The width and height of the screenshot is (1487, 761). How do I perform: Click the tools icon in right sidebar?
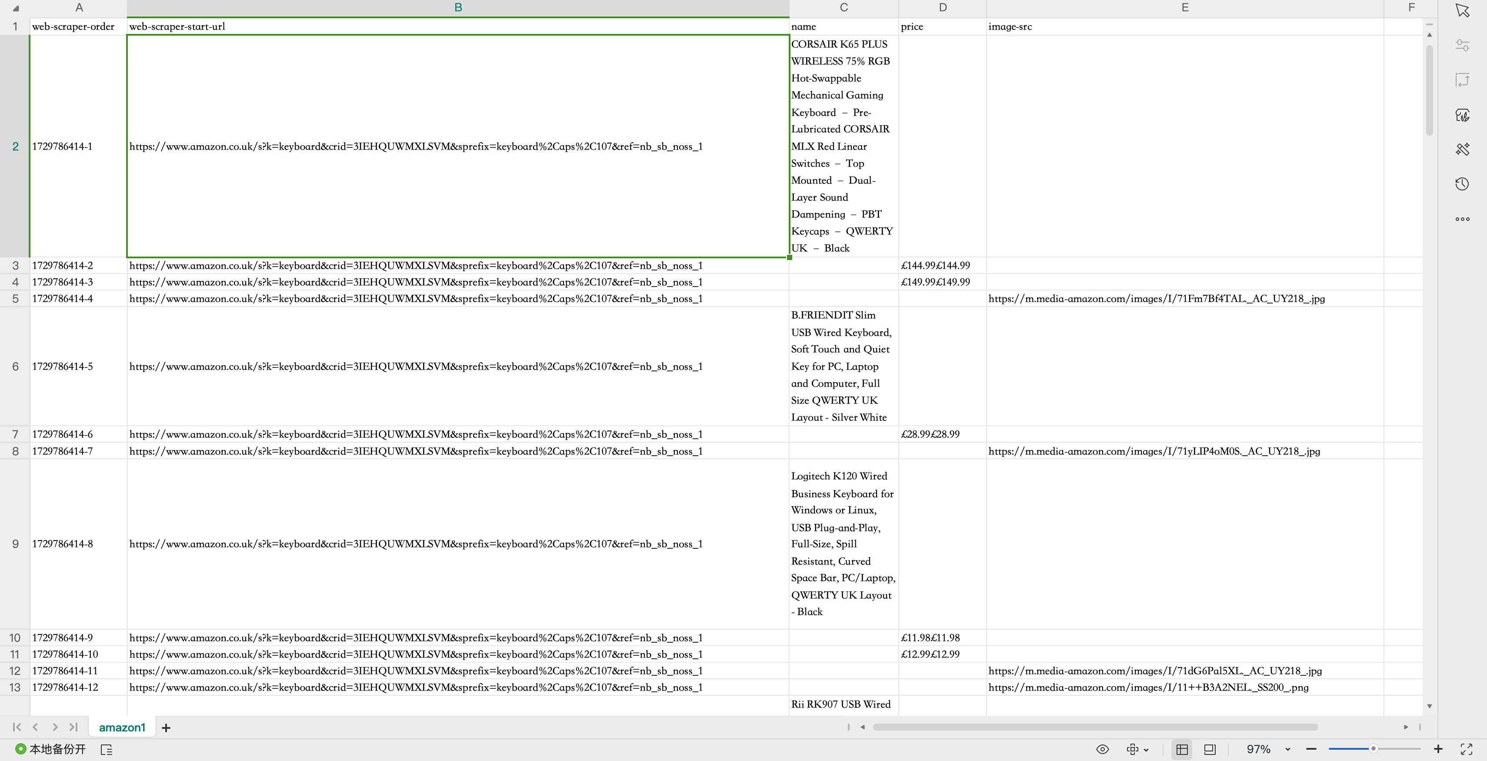click(x=1462, y=150)
